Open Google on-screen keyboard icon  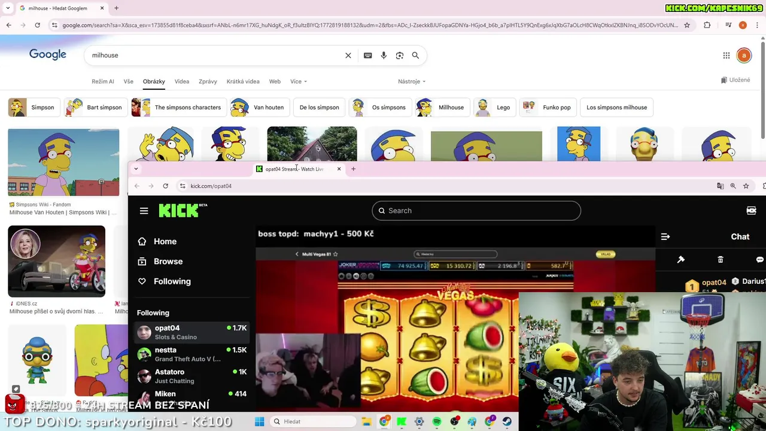(368, 55)
